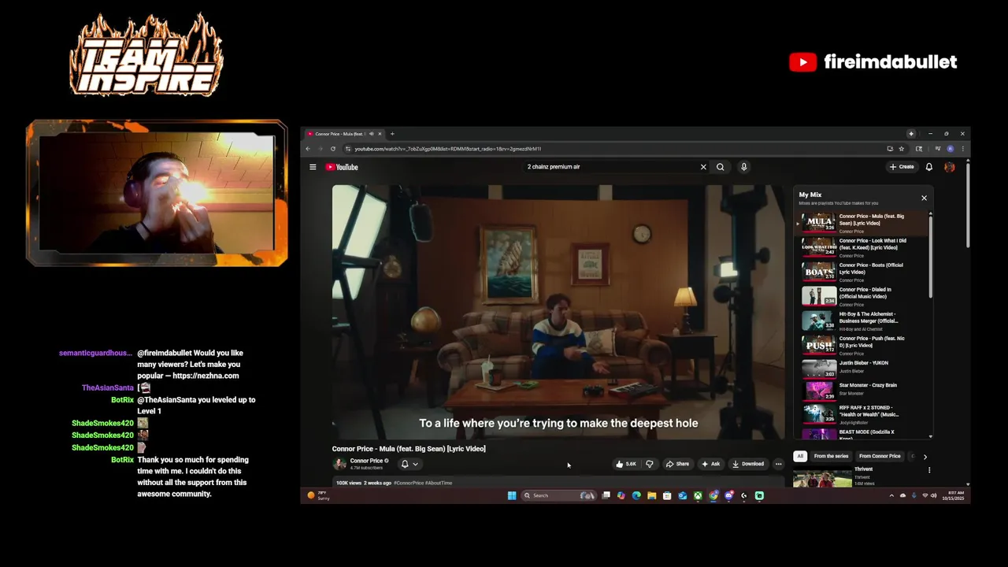Open Google Chrome from the taskbar
1008x567 pixels.
click(x=713, y=495)
